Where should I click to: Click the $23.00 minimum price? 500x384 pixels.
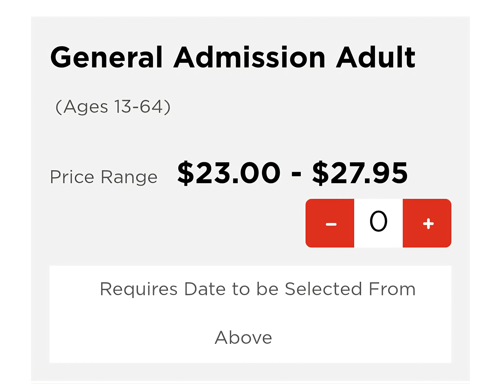(x=229, y=173)
